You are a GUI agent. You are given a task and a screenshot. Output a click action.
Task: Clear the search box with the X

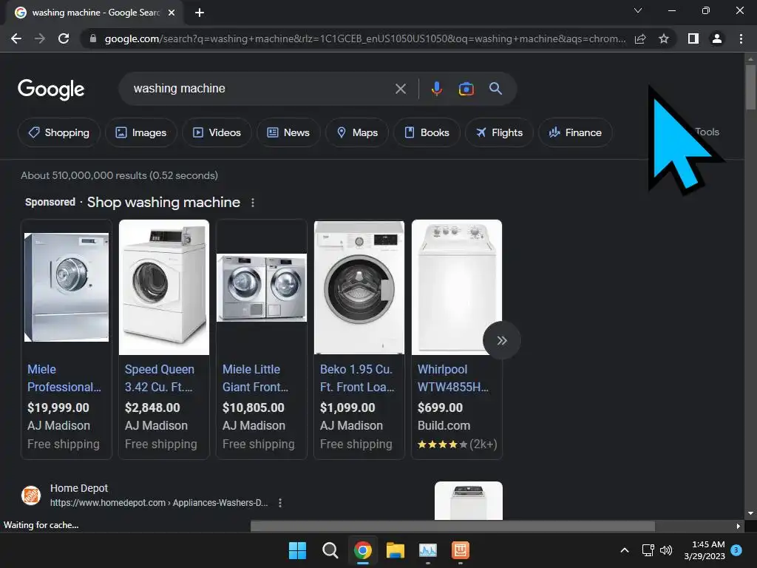401,89
